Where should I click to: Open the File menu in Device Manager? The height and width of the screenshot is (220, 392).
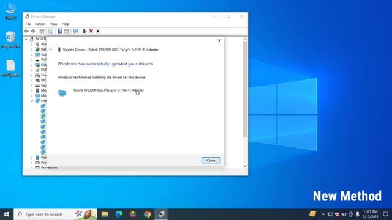click(x=28, y=24)
